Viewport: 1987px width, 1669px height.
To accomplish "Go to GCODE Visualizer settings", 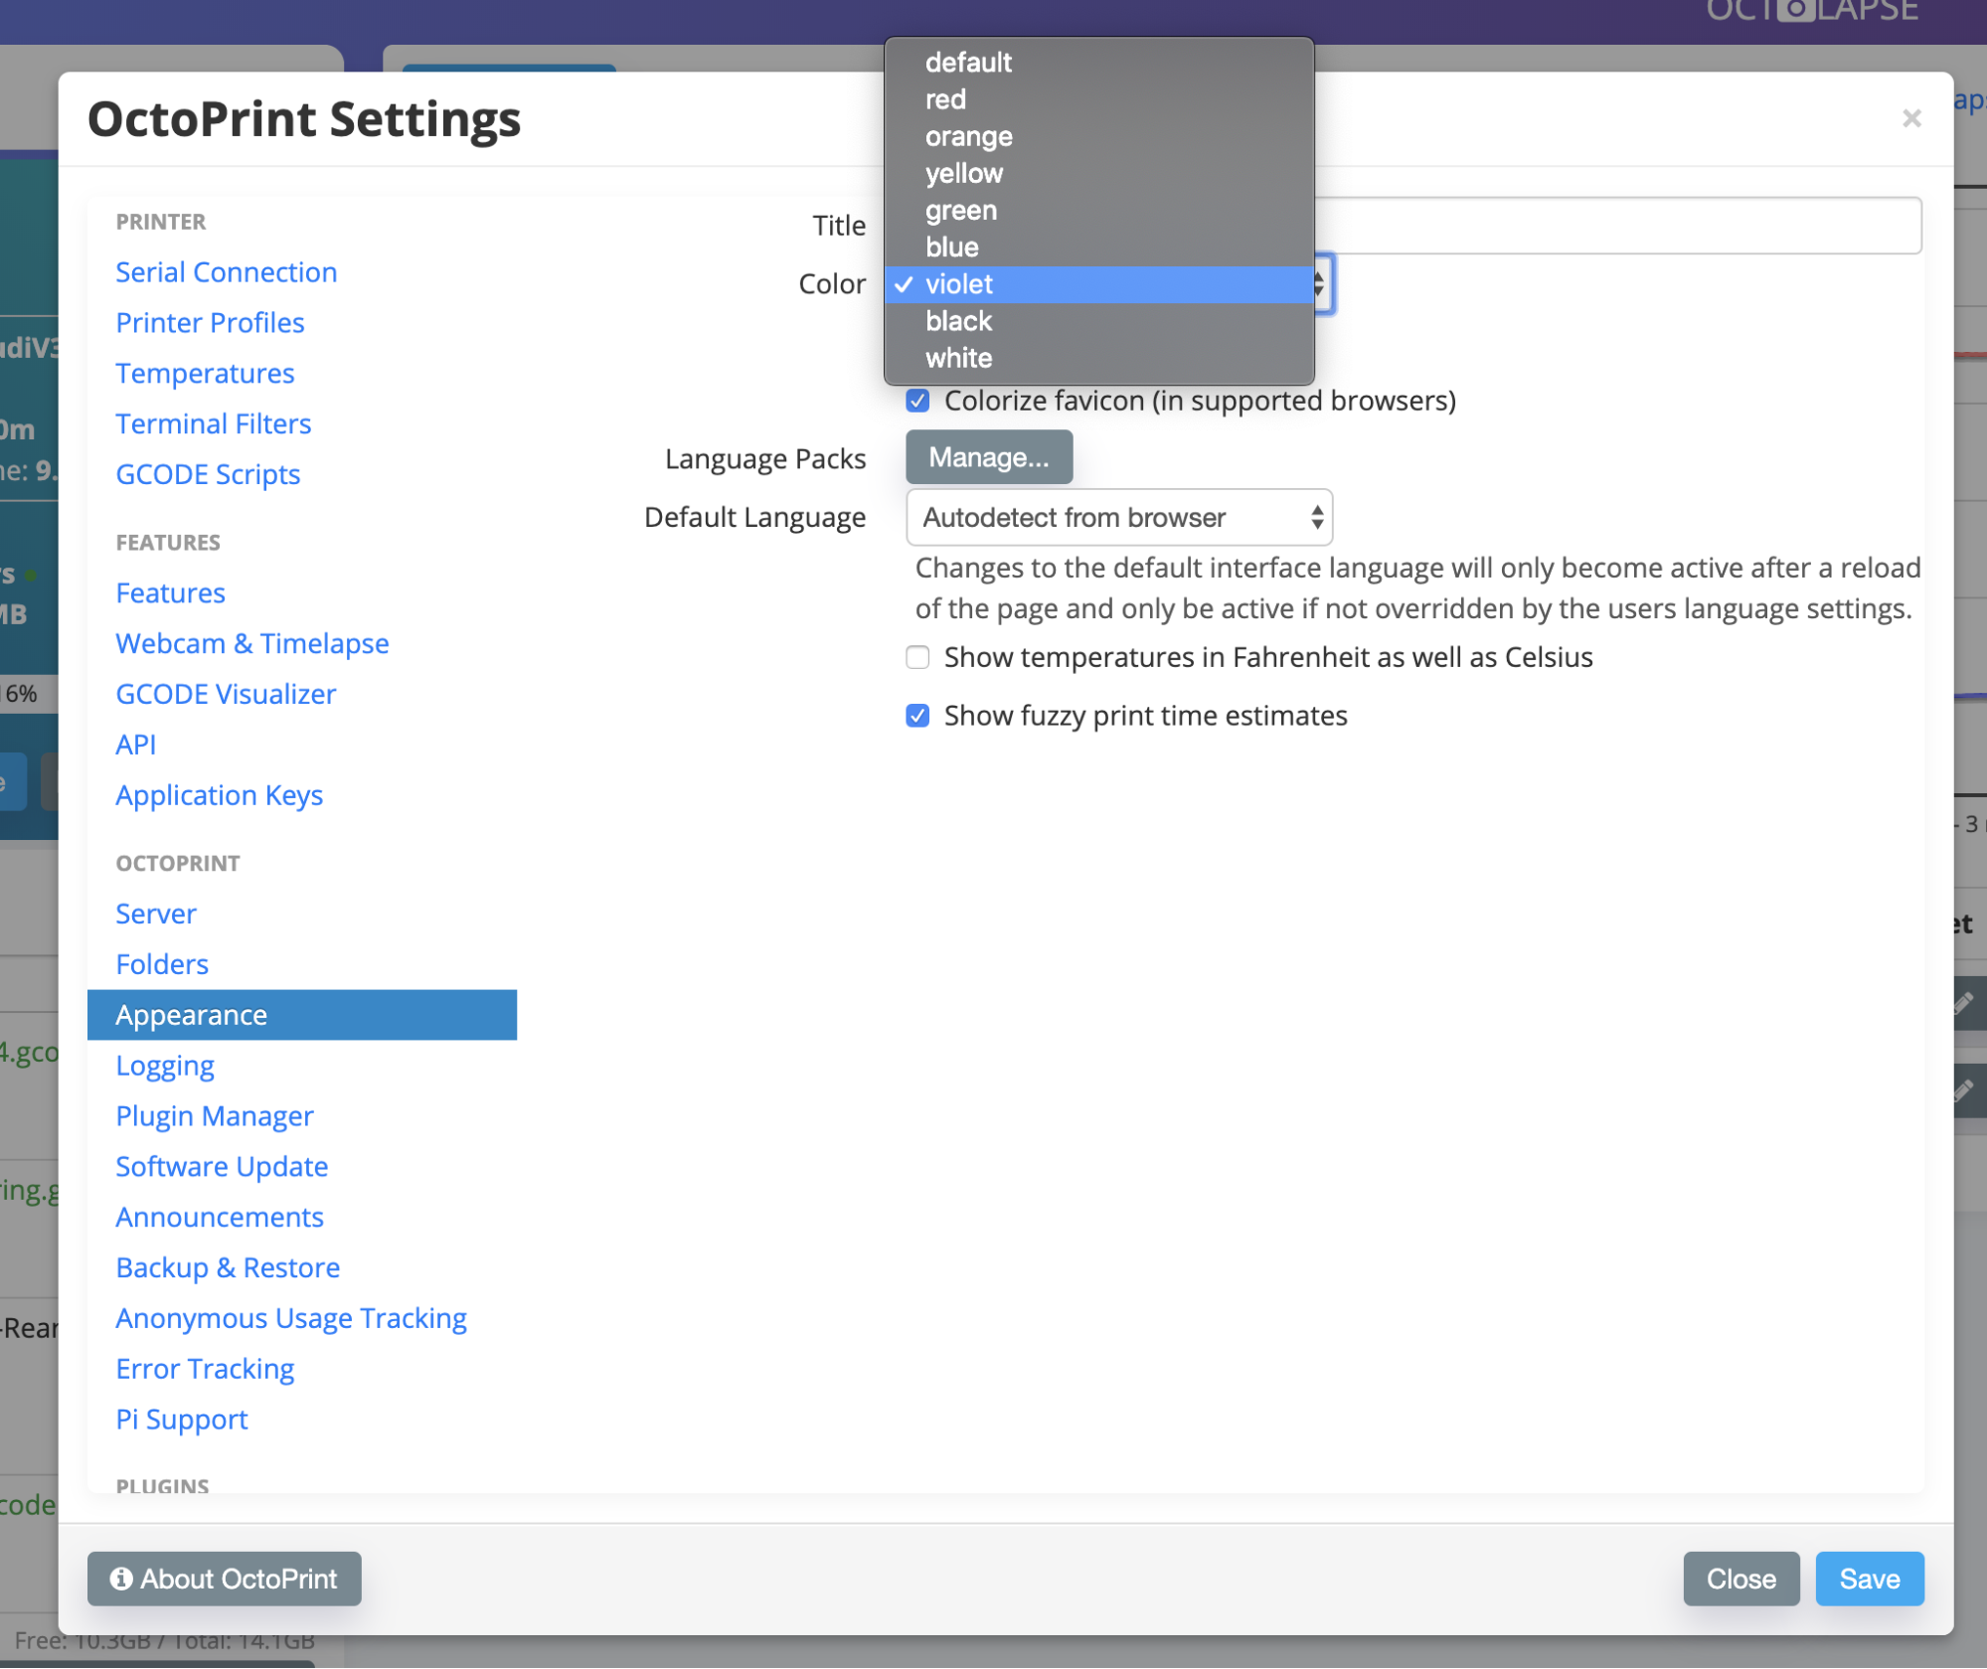I will pyautogui.click(x=226, y=695).
